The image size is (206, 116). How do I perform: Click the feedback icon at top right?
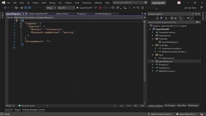(x=201, y=8)
